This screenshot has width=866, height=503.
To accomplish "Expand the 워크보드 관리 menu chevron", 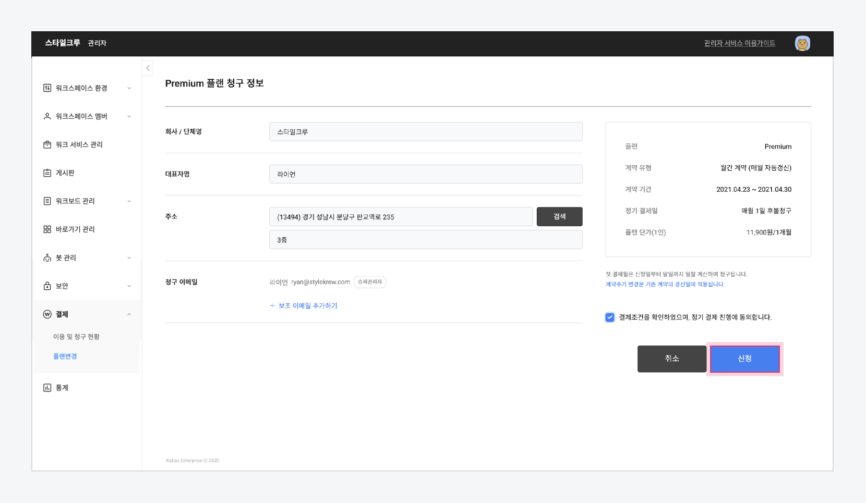I will pyautogui.click(x=129, y=201).
